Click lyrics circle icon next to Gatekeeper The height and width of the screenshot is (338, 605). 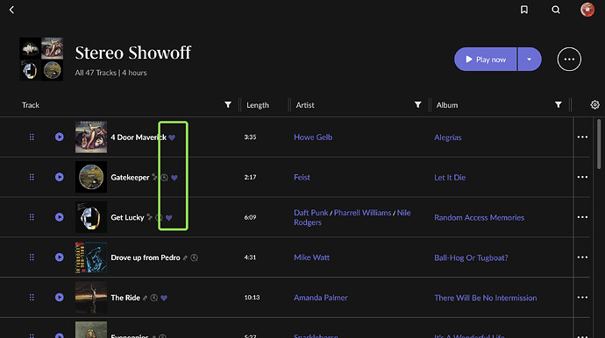pyautogui.click(x=164, y=177)
